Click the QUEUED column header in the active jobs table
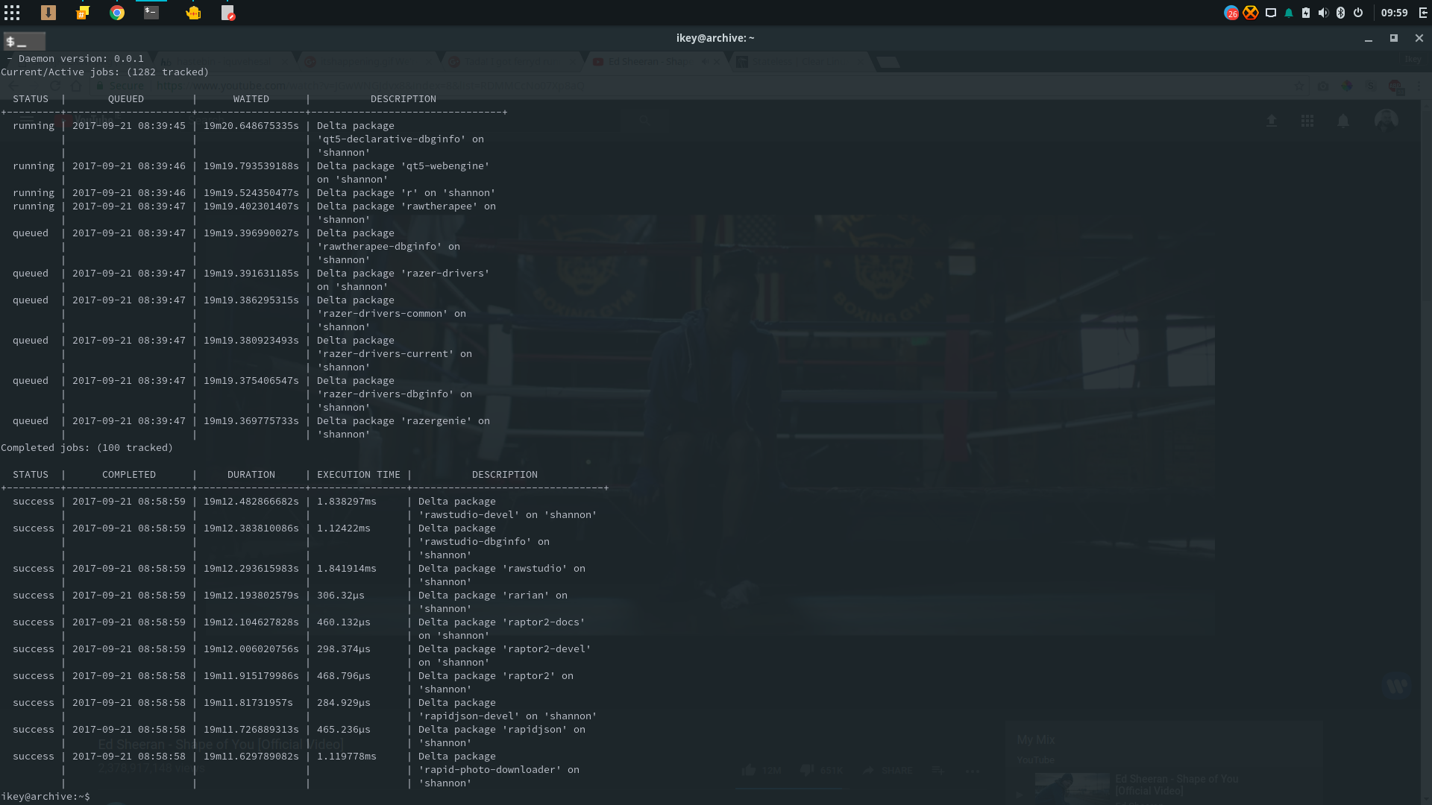 pyautogui.click(x=126, y=98)
